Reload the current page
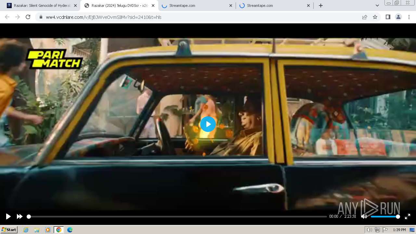Image resolution: width=416 pixels, height=234 pixels. click(x=28, y=17)
